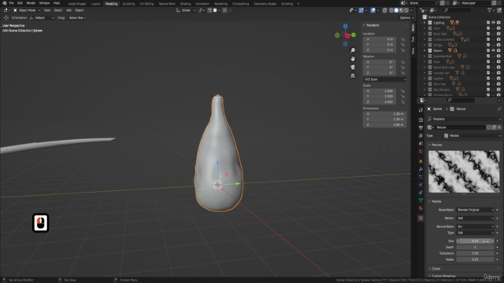Switch to the Geometry Nodes workspace tab
504x283 pixels.
coord(265,4)
